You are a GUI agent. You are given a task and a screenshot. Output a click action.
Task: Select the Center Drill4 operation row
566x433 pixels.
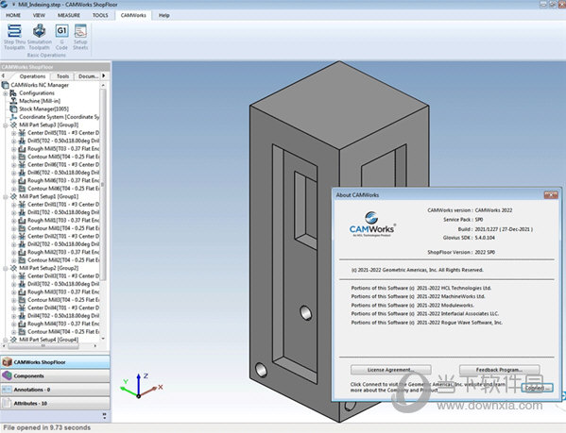(63, 308)
